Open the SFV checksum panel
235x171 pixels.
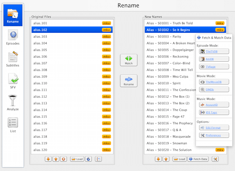(12, 81)
